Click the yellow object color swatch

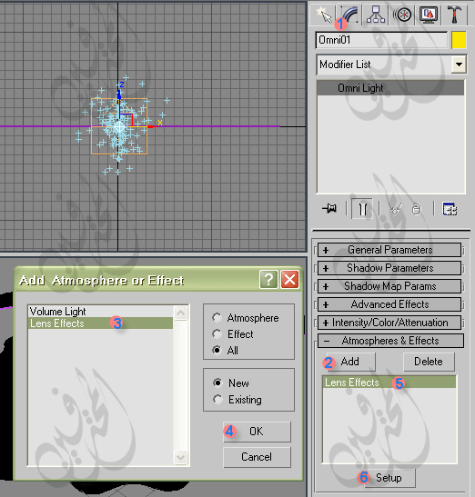click(x=459, y=40)
